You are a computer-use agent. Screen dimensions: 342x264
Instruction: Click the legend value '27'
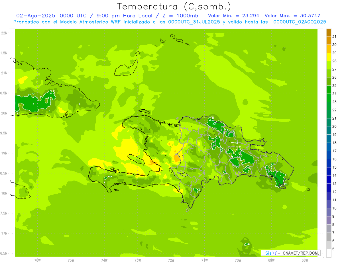[x=335, y=69]
